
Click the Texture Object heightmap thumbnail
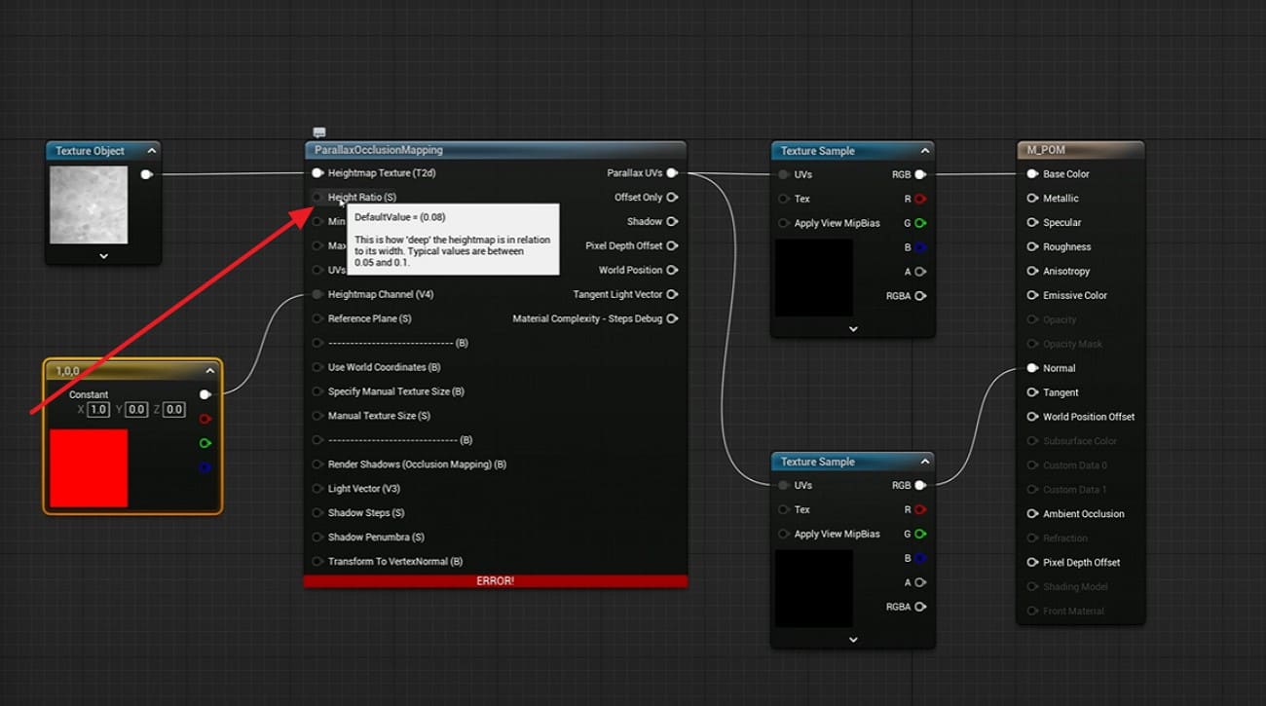point(89,204)
